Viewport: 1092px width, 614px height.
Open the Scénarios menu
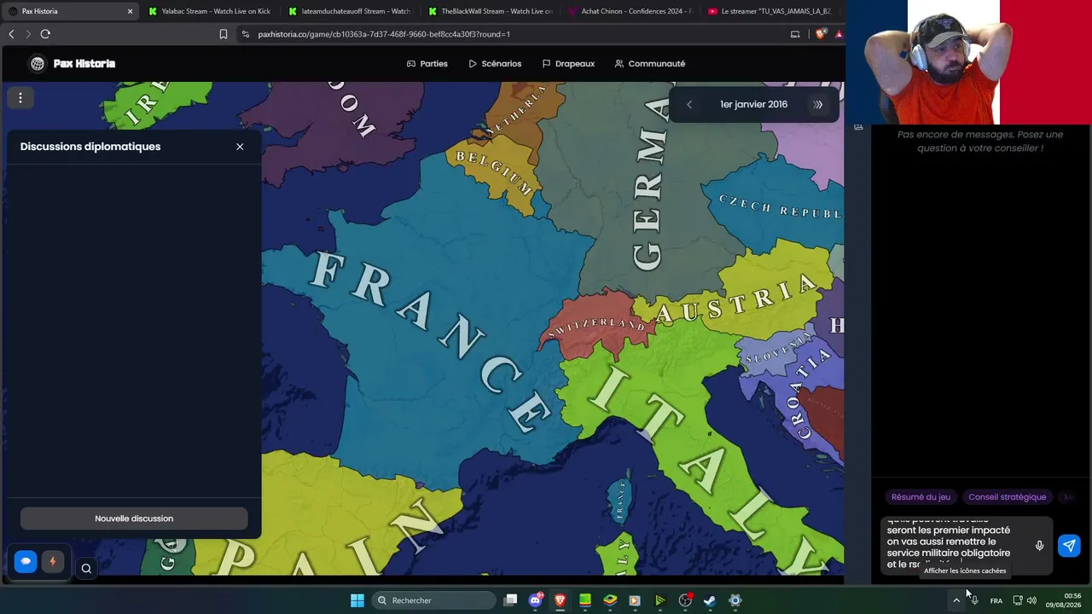(495, 64)
